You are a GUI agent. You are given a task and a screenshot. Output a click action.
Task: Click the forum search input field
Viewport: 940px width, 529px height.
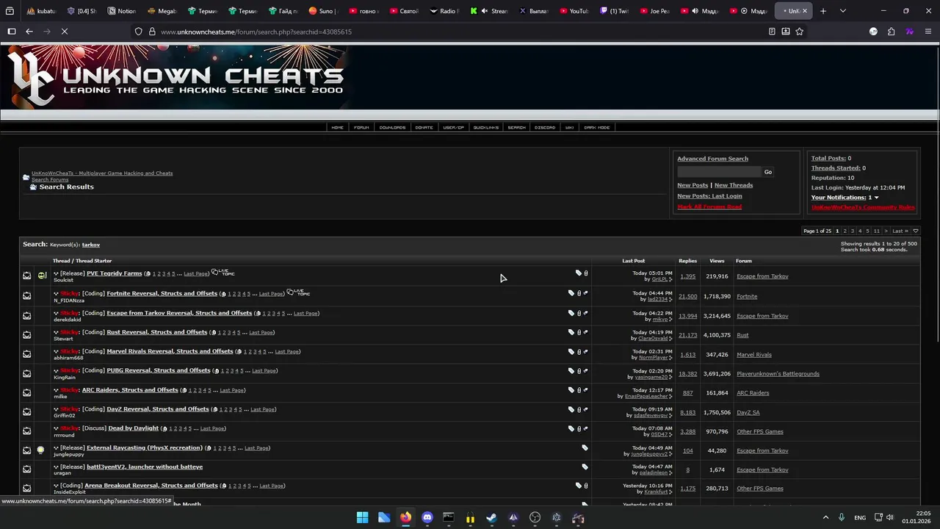[x=718, y=172]
